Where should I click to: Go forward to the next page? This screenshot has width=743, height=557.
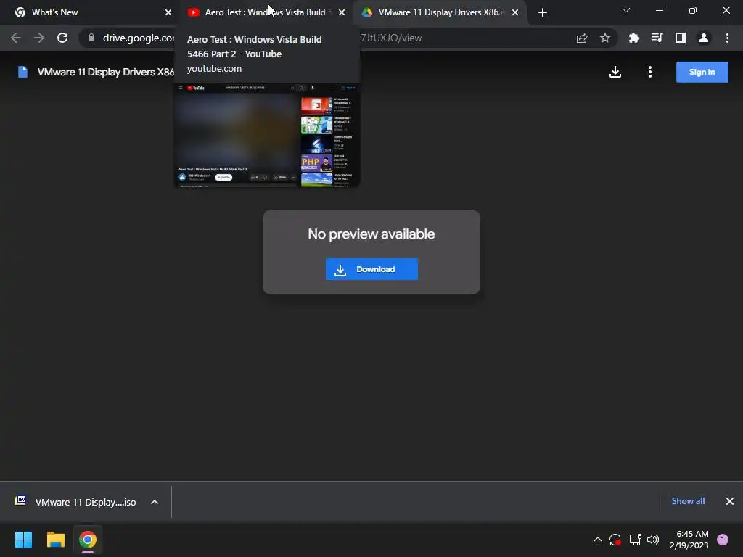[39, 38]
